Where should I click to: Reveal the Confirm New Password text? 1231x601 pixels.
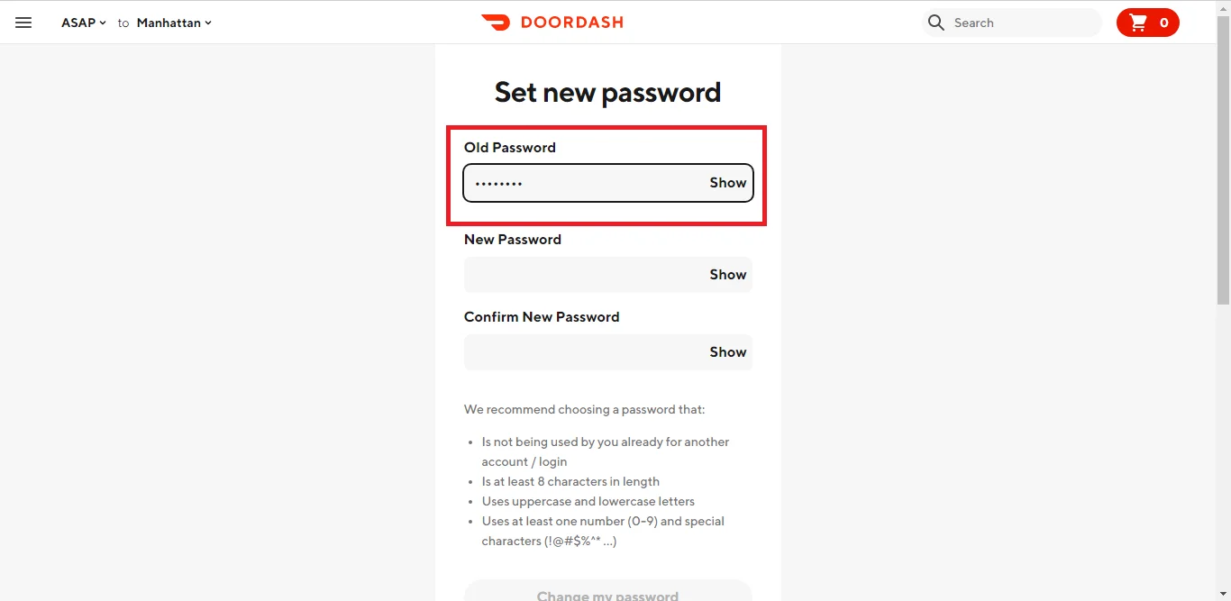tap(727, 352)
